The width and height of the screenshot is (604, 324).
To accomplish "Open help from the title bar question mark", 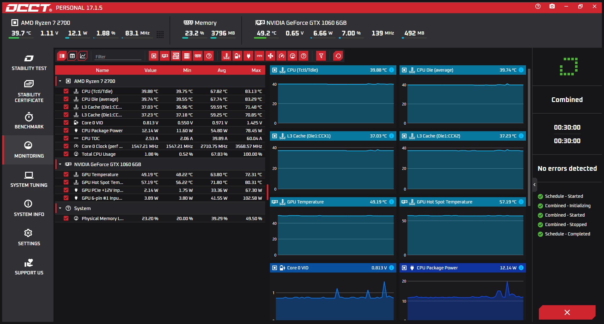I will point(538,6).
